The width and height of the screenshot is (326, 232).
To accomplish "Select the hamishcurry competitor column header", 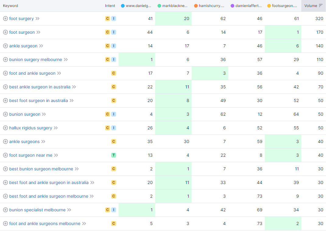I will coord(211,6).
